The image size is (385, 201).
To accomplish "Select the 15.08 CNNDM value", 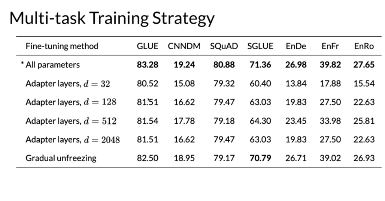I will point(184,84).
